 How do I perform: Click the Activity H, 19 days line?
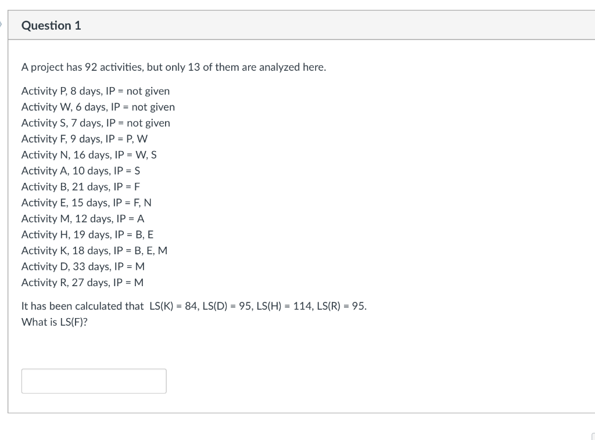(x=87, y=234)
